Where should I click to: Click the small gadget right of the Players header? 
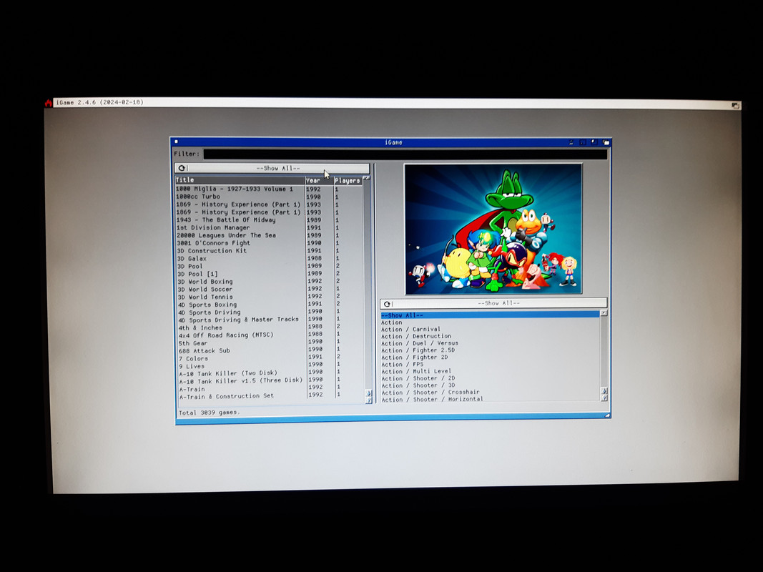[x=366, y=179]
